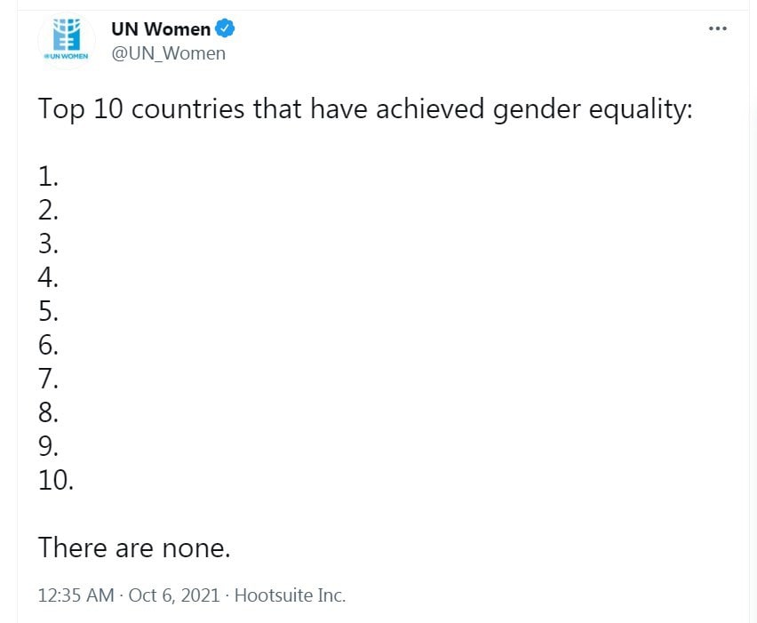
Task: Click list entry number 6.
Action: (48, 346)
